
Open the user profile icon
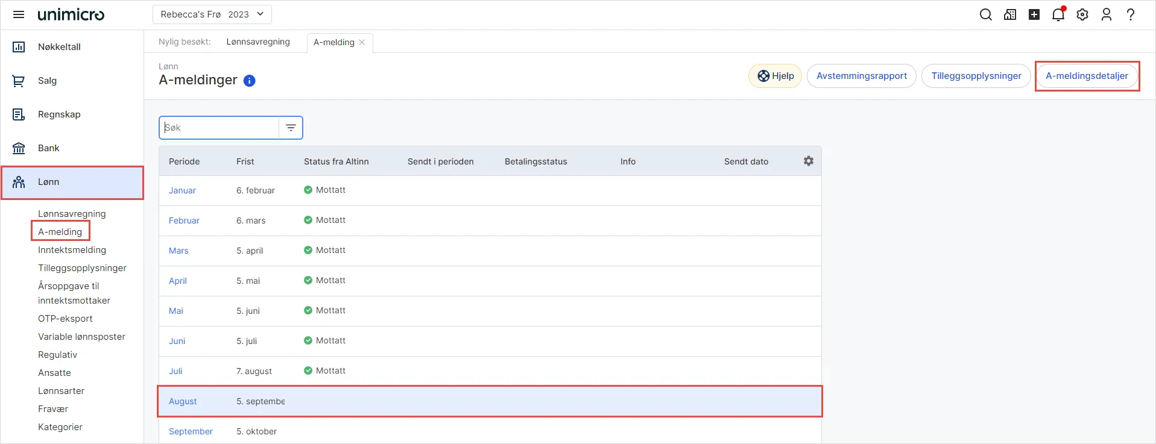1107,14
